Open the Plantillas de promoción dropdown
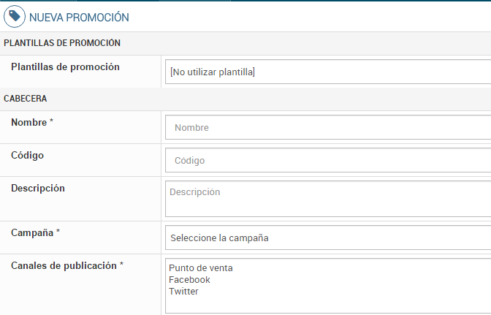This screenshot has width=491, height=315. point(327,72)
